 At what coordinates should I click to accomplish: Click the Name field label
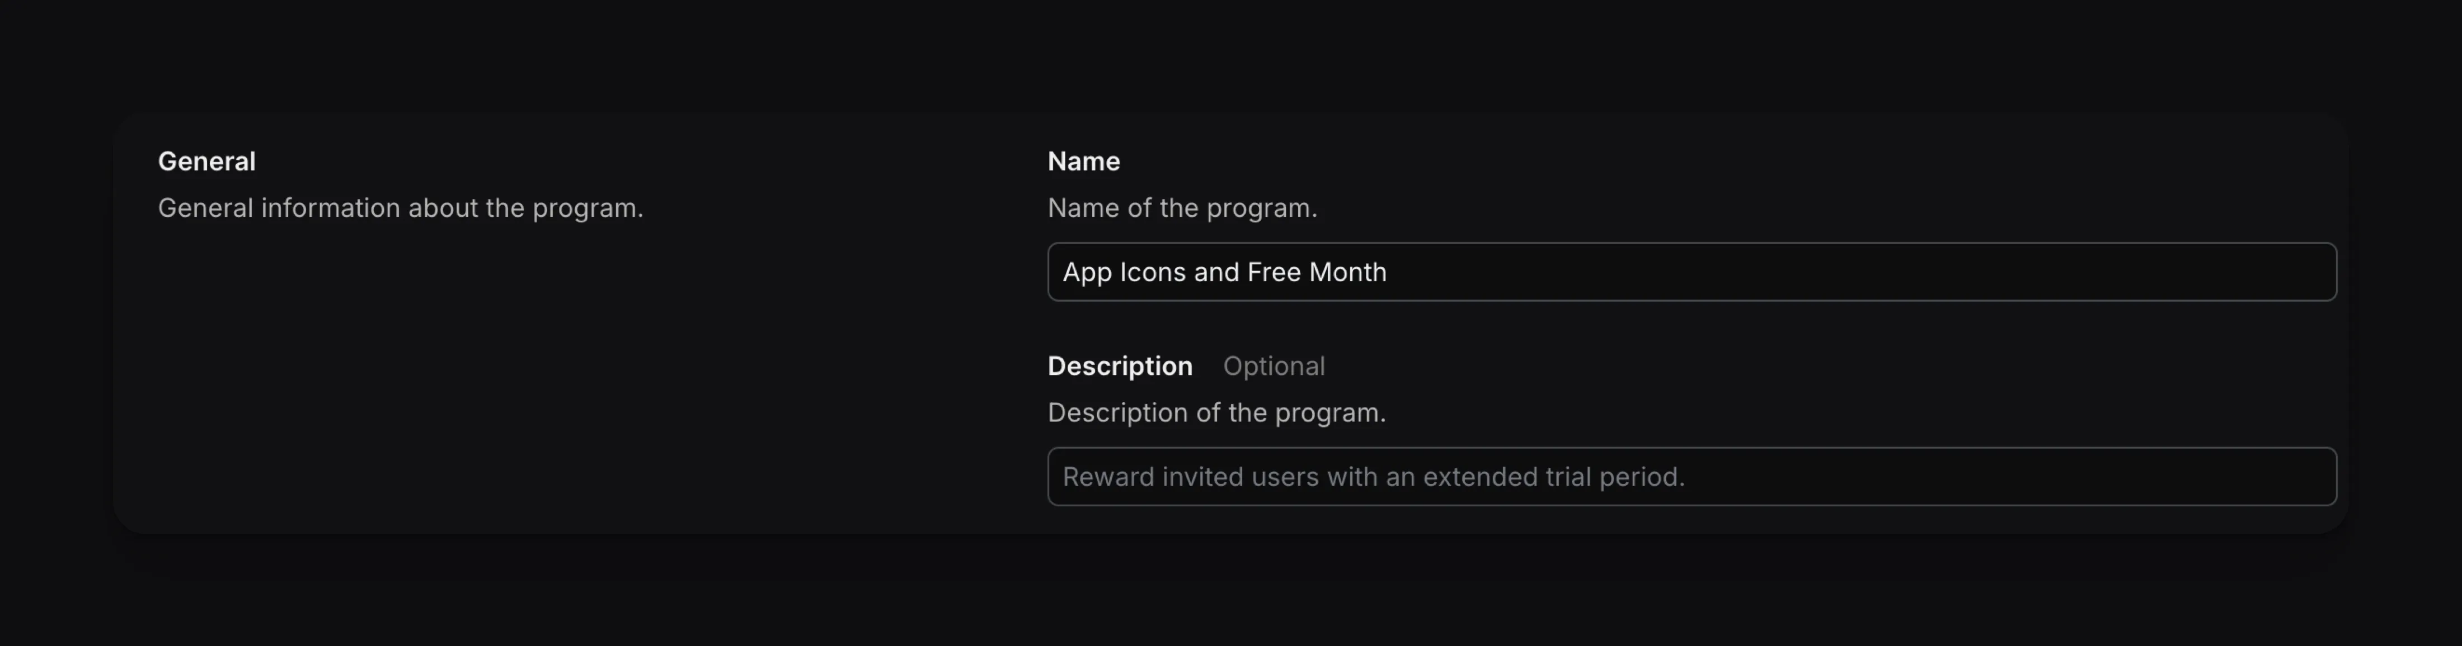[x=1085, y=160]
